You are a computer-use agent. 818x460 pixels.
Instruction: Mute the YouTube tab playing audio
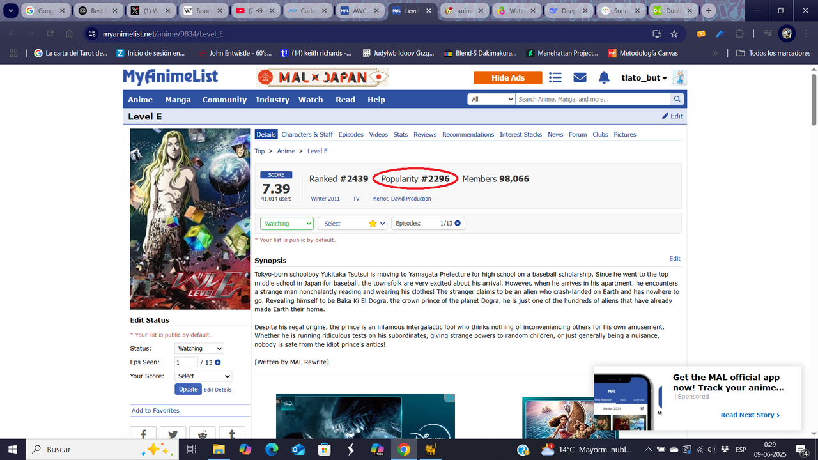coord(258,10)
